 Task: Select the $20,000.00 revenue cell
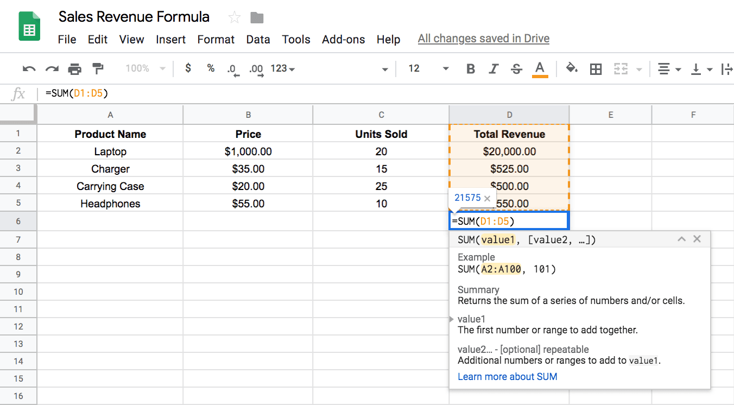tap(509, 151)
